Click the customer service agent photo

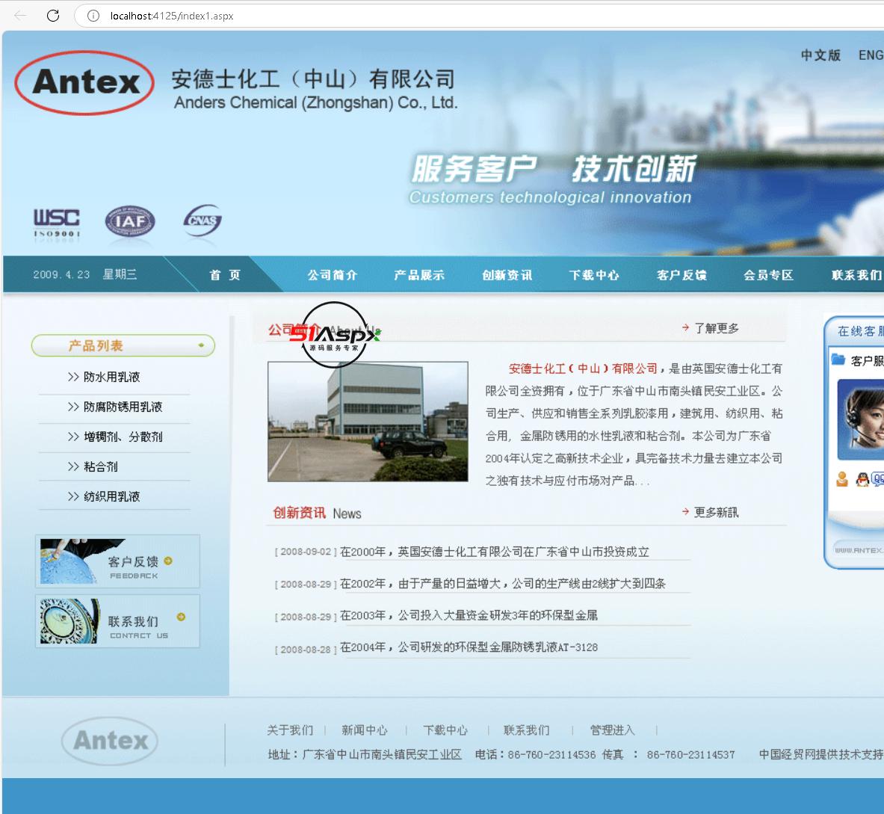[x=861, y=419]
